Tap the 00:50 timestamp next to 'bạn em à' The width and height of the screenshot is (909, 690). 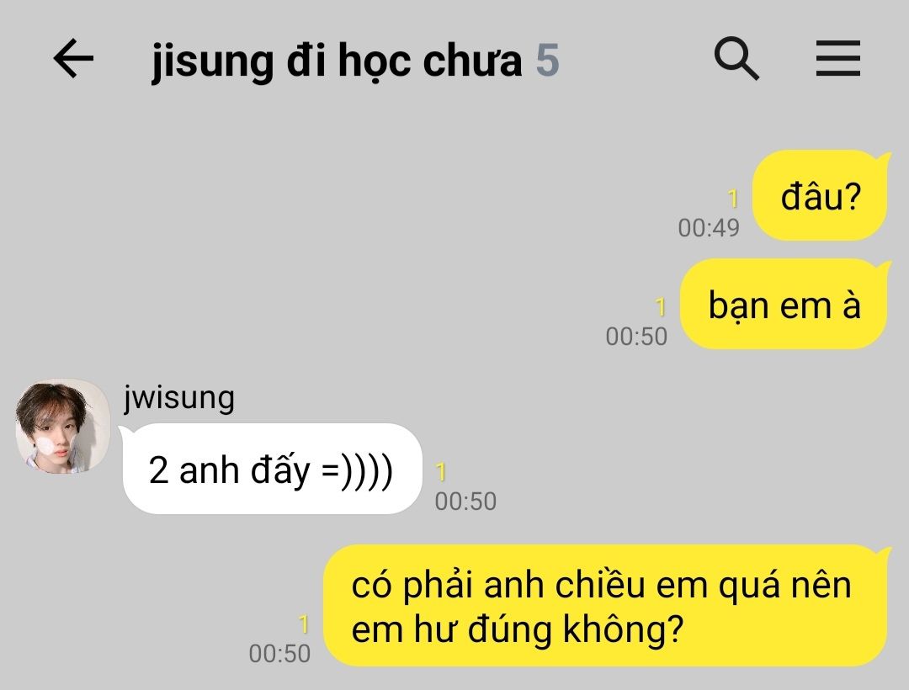pyautogui.click(x=636, y=337)
